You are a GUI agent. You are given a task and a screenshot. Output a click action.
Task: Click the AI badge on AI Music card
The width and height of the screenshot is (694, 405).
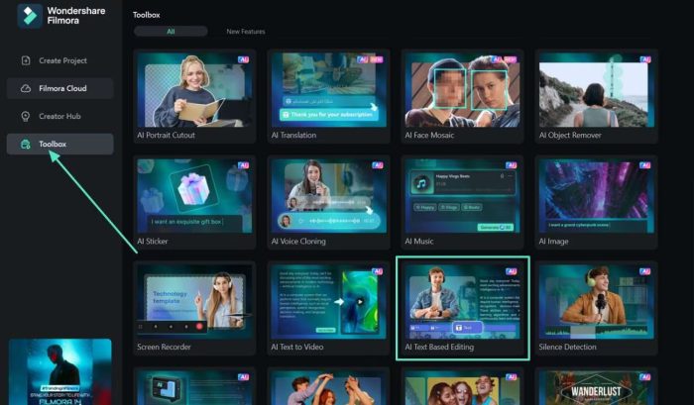click(x=512, y=165)
